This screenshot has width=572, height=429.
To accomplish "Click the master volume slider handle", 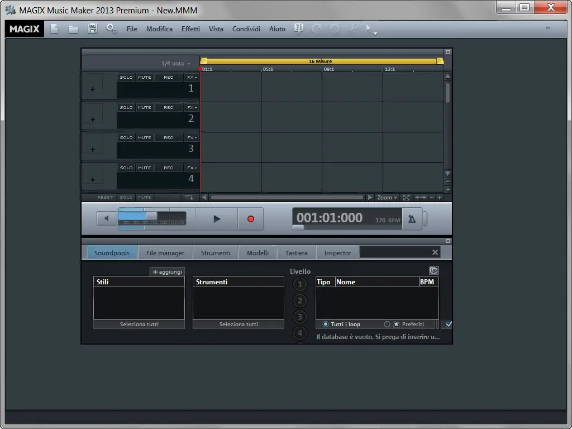I will pyautogui.click(x=152, y=215).
